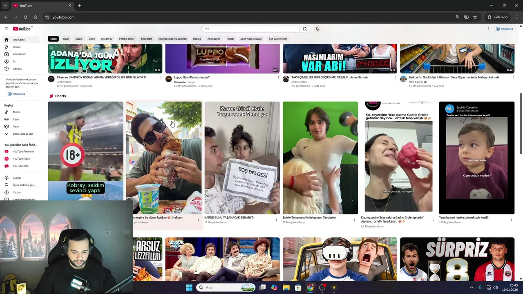Open Chrome from the taskbar
Screen dimensions: 523x294
click(x=310, y=287)
